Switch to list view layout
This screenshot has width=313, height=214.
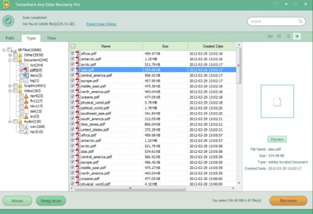coord(288,36)
